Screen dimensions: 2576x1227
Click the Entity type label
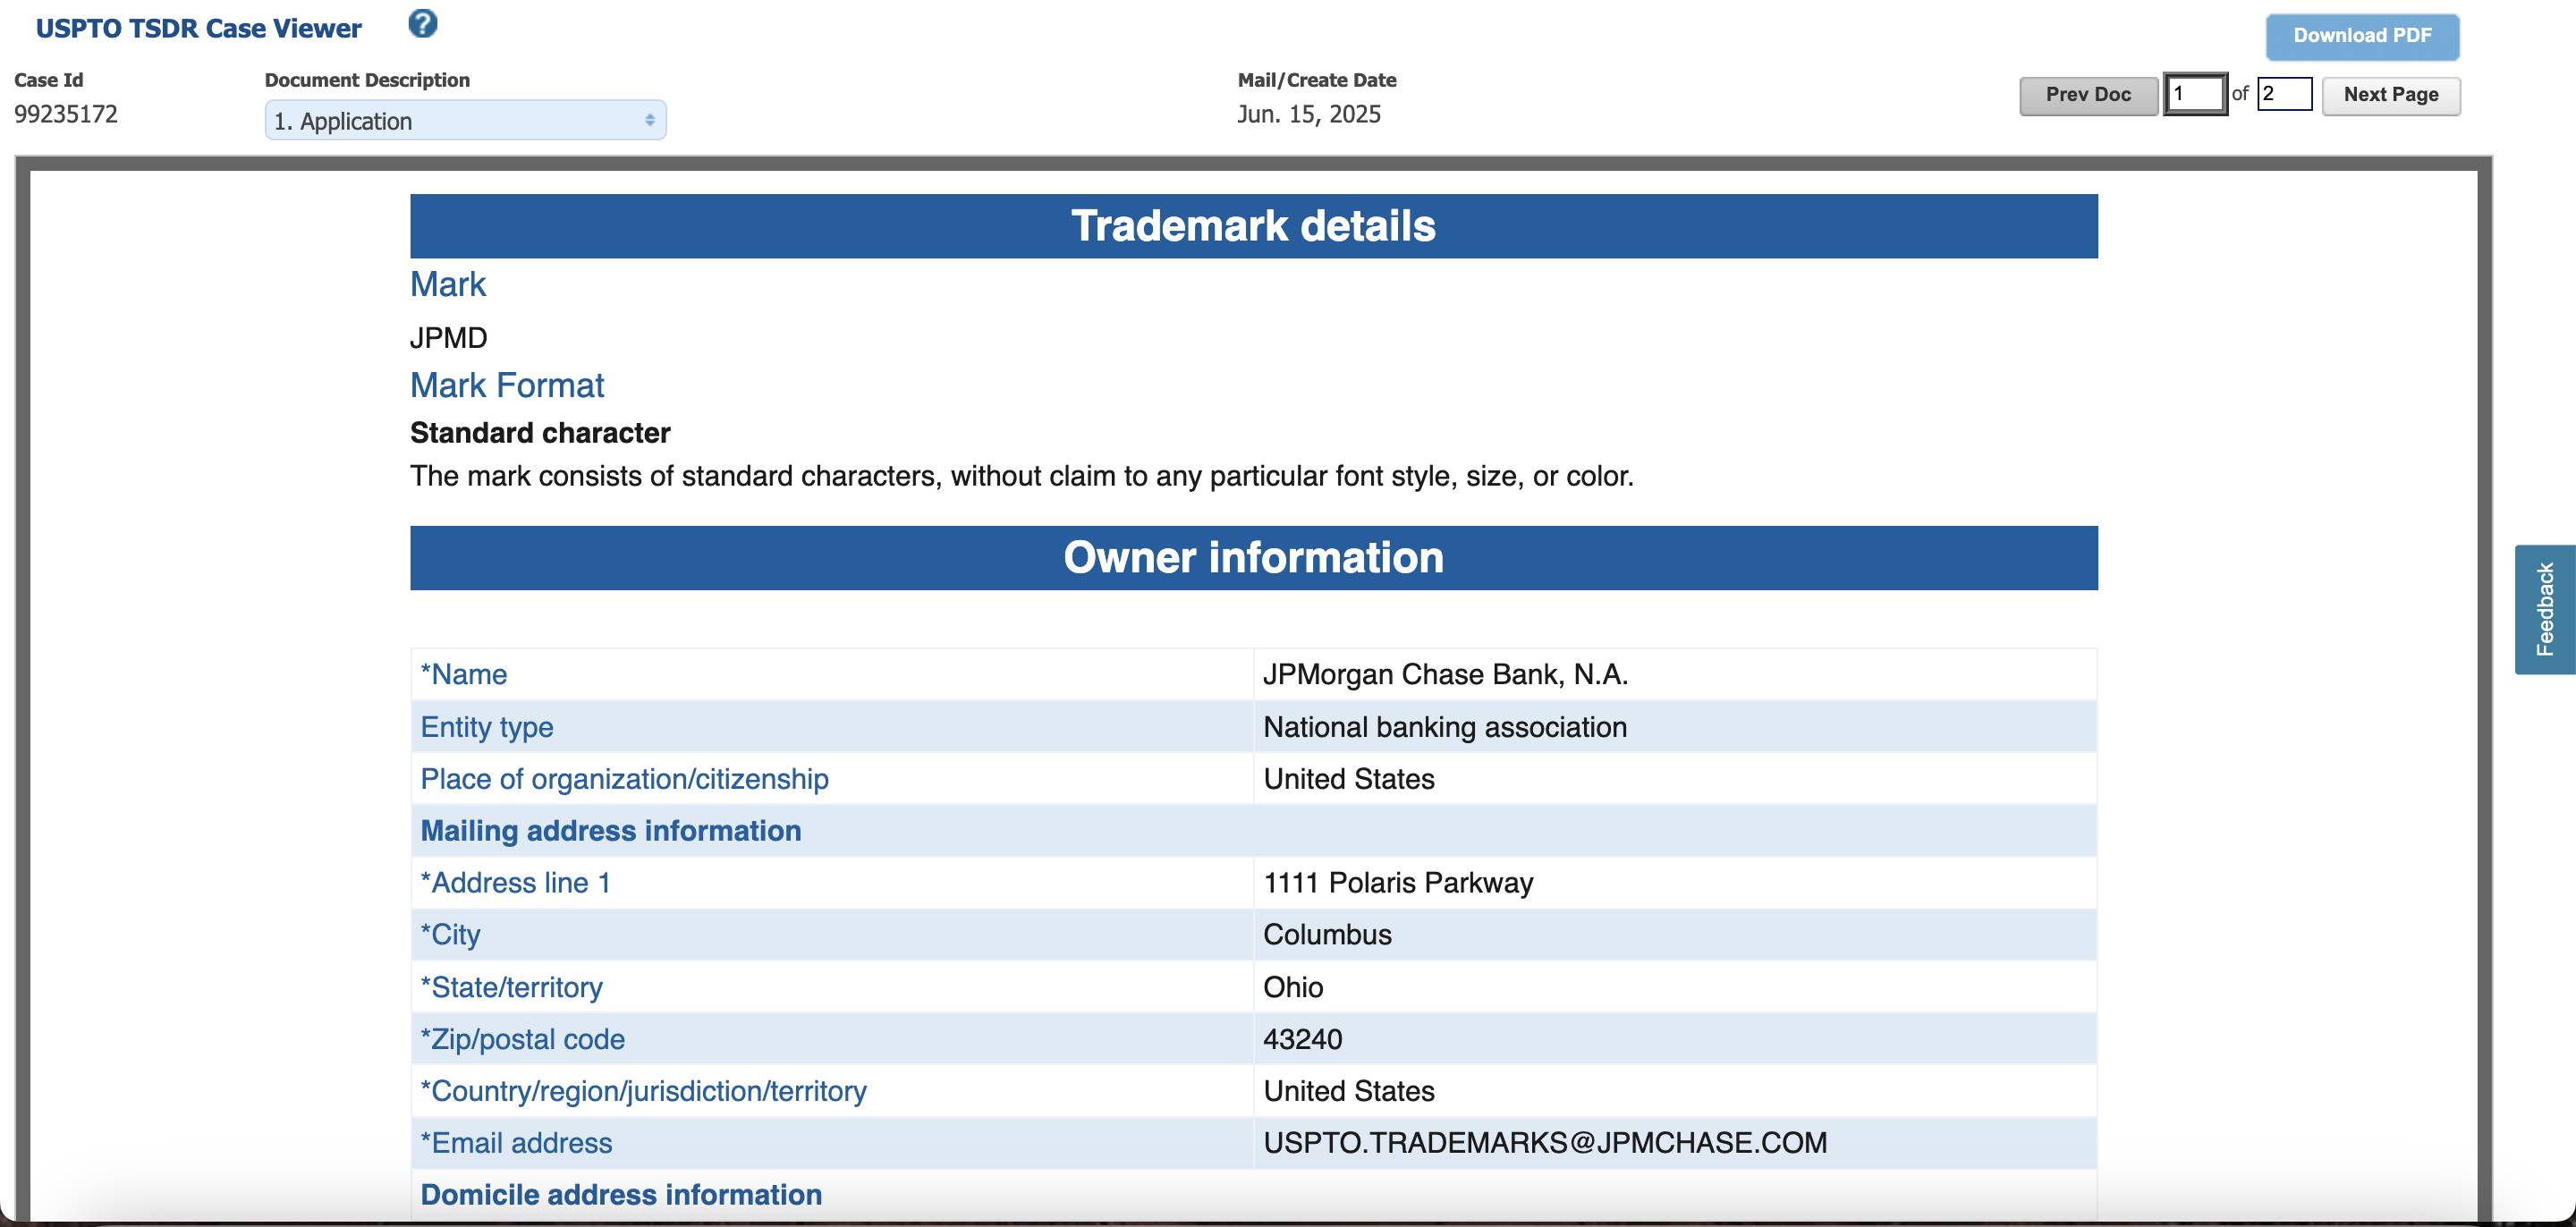487,727
